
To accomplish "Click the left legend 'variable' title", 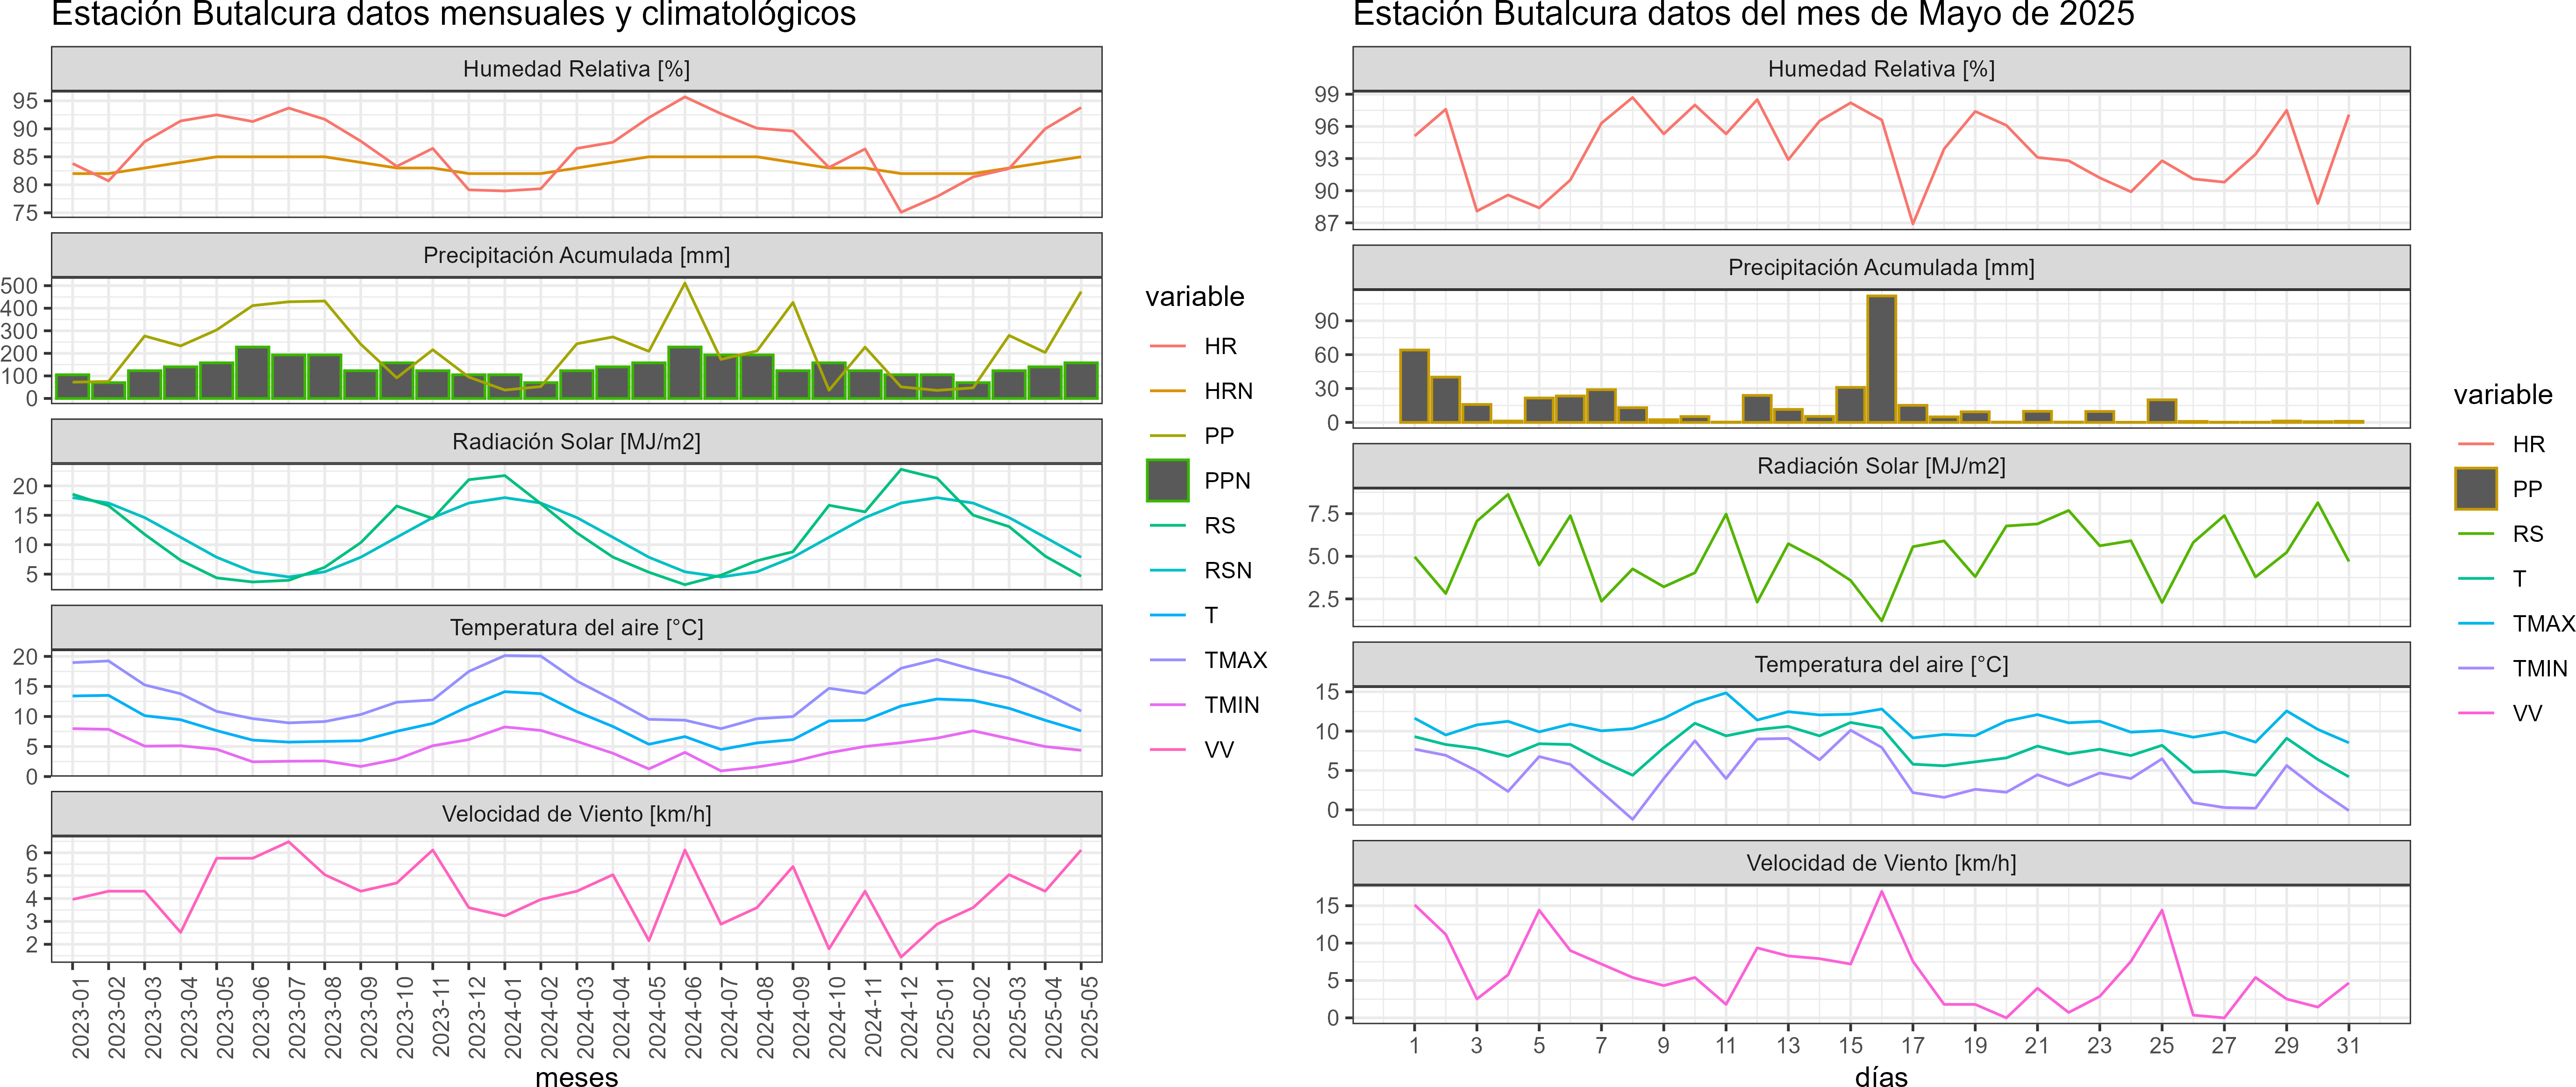I will pos(1195,297).
